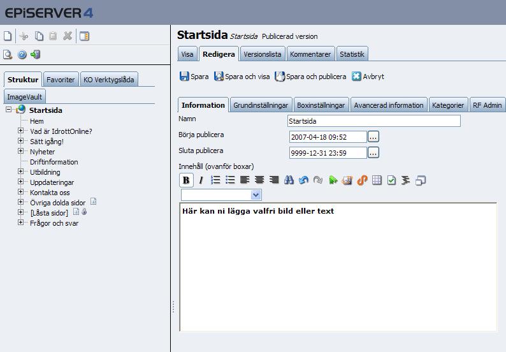Click the Sluta publicera date field
506x352 pixels.
pyautogui.click(x=328, y=153)
